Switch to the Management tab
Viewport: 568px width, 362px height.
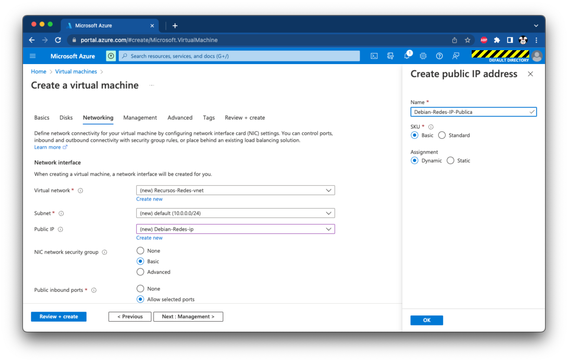(x=140, y=118)
